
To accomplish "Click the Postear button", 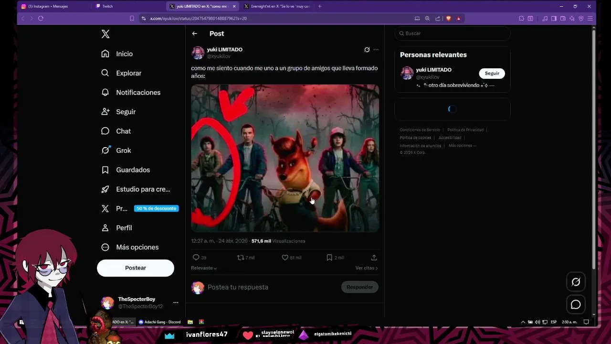I will [136, 268].
